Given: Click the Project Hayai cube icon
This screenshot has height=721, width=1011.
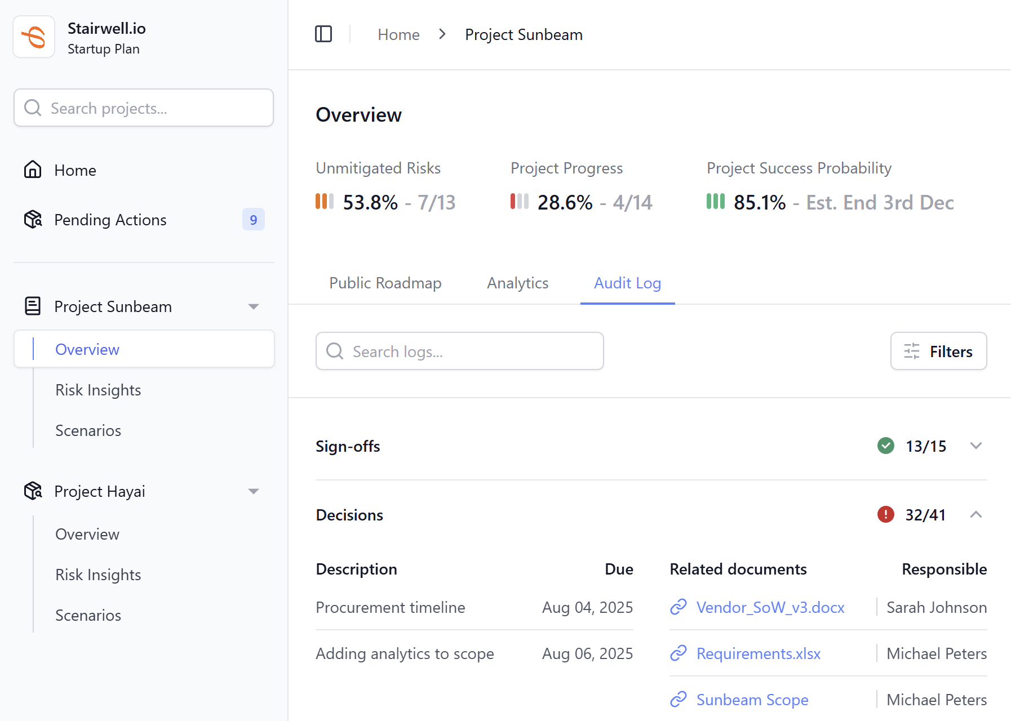Looking at the screenshot, I should (32, 491).
